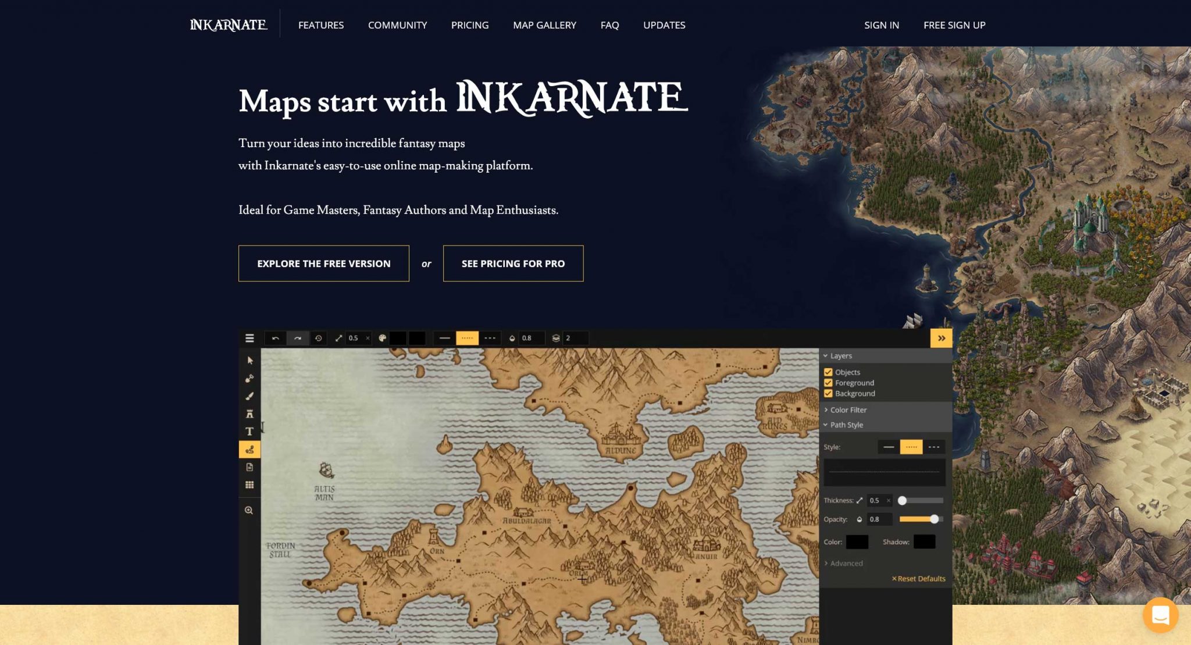The image size is (1191, 645).
Task: Uncheck the Background layer checkbox
Action: tap(828, 393)
